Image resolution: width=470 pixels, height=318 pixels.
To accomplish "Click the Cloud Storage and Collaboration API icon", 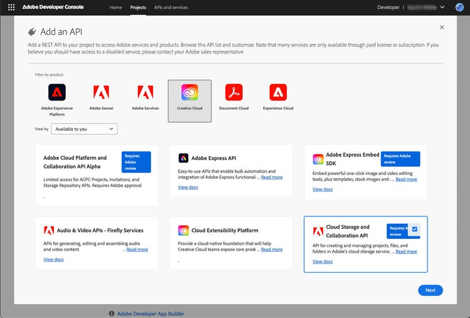I will click(318, 231).
